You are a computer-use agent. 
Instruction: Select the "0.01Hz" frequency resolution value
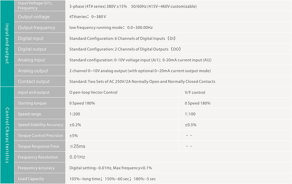(x=77, y=157)
